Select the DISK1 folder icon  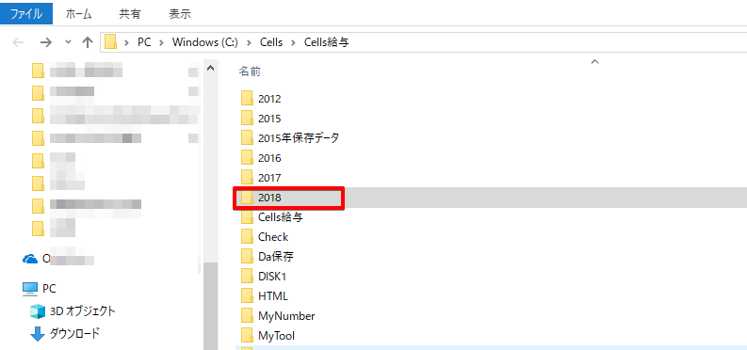tap(247, 276)
